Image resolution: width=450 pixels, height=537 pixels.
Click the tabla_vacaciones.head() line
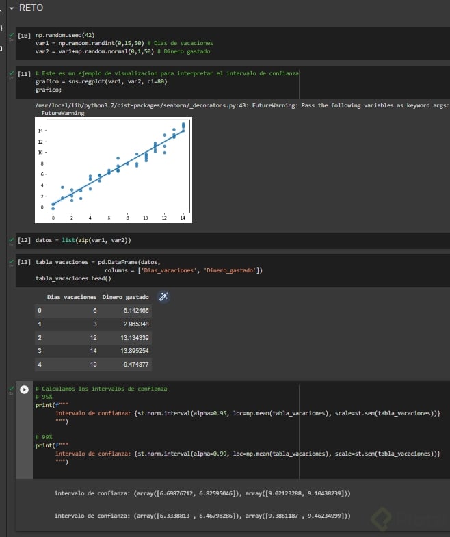73,278
